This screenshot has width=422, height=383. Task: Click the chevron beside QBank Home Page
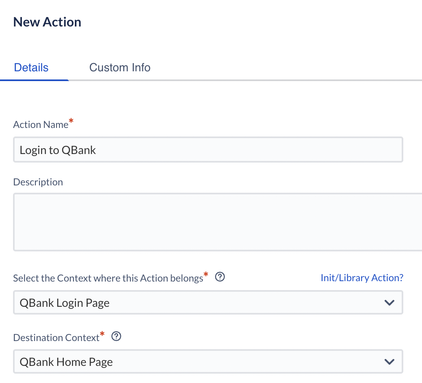click(389, 362)
